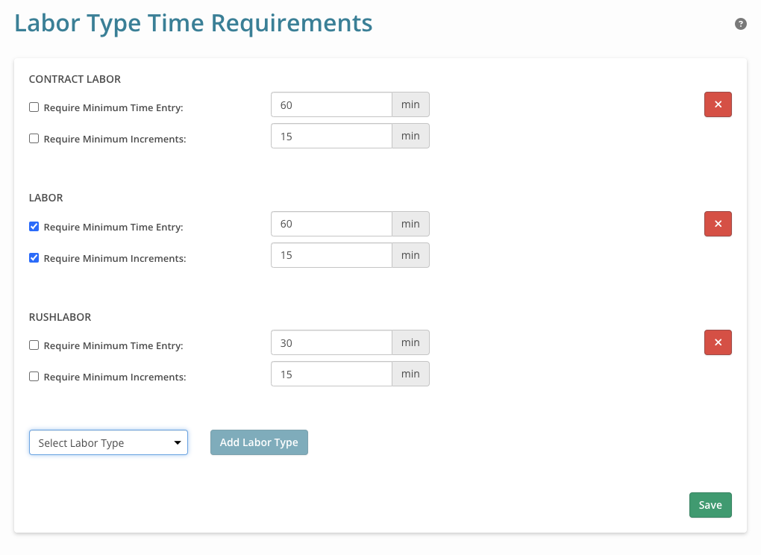761x555 pixels.
Task: Click Rushlabor minimum time field showing 30
Action: [331, 343]
